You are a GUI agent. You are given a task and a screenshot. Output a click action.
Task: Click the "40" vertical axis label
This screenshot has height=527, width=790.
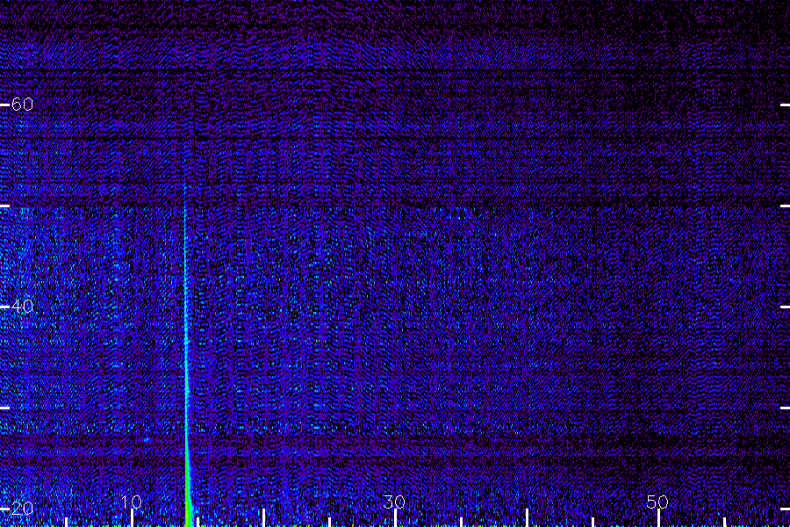pos(22,307)
